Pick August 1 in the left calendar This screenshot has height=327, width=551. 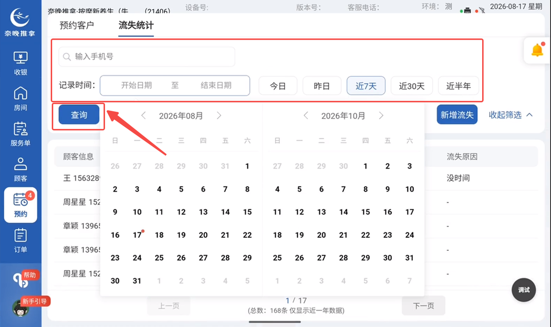[248, 166]
